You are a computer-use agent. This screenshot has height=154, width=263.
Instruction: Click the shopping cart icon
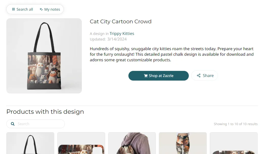(146, 76)
